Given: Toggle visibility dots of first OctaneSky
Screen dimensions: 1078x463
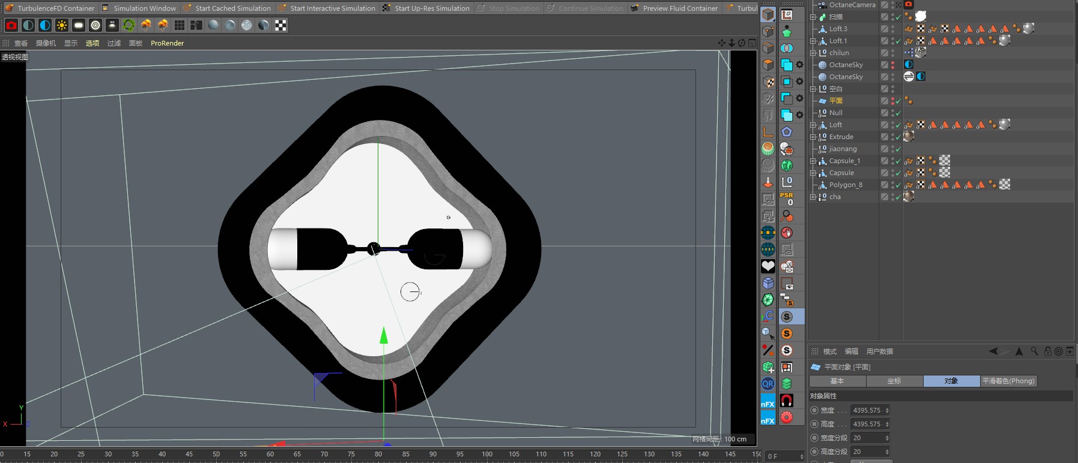Looking at the screenshot, I should pos(893,65).
